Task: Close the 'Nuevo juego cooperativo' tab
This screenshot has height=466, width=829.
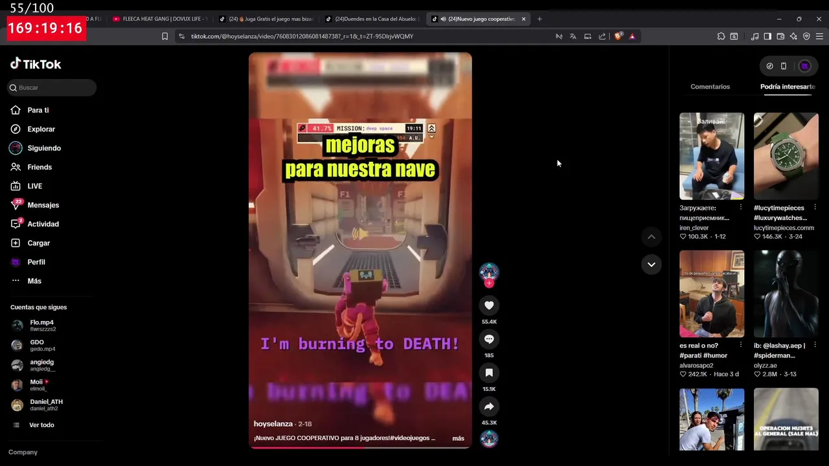Action: tap(523, 19)
